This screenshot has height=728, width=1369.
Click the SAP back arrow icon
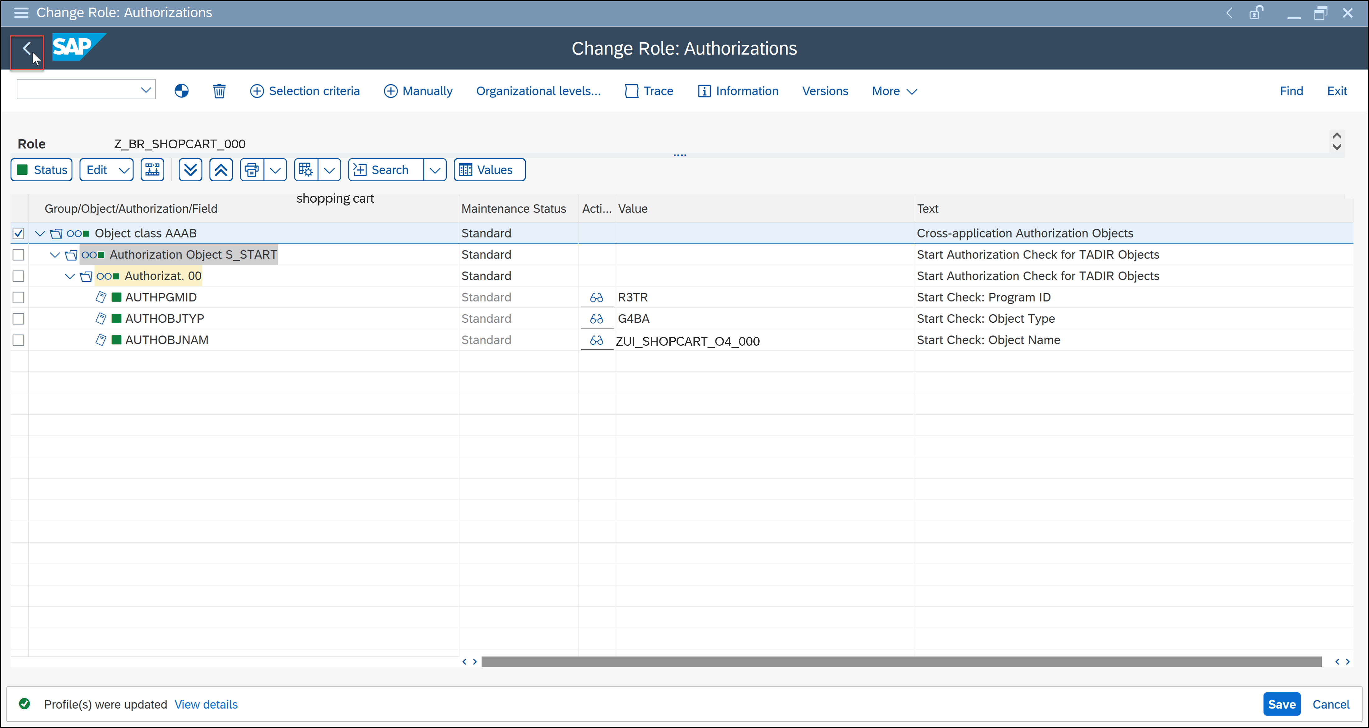point(26,50)
